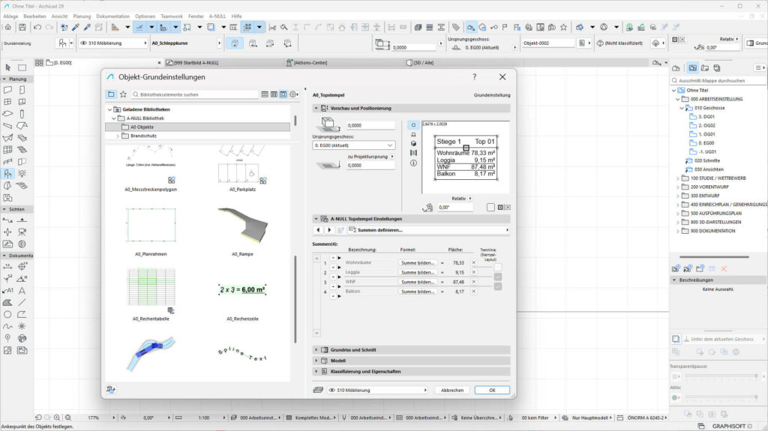The width and height of the screenshot is (768, 431).
Task: Toggle the Trennlinie checkbox for the WNF row
Action: click(x=498, y=286)
